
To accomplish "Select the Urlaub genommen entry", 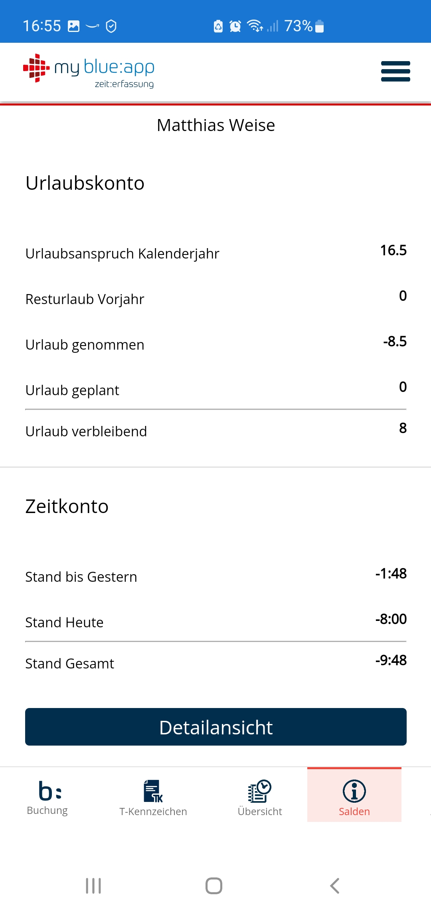I will pos(215,344).
